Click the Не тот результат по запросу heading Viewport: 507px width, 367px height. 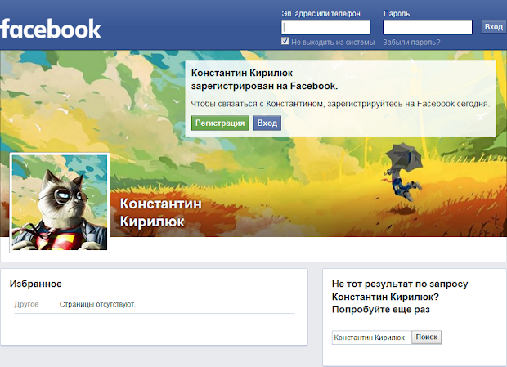400,297
